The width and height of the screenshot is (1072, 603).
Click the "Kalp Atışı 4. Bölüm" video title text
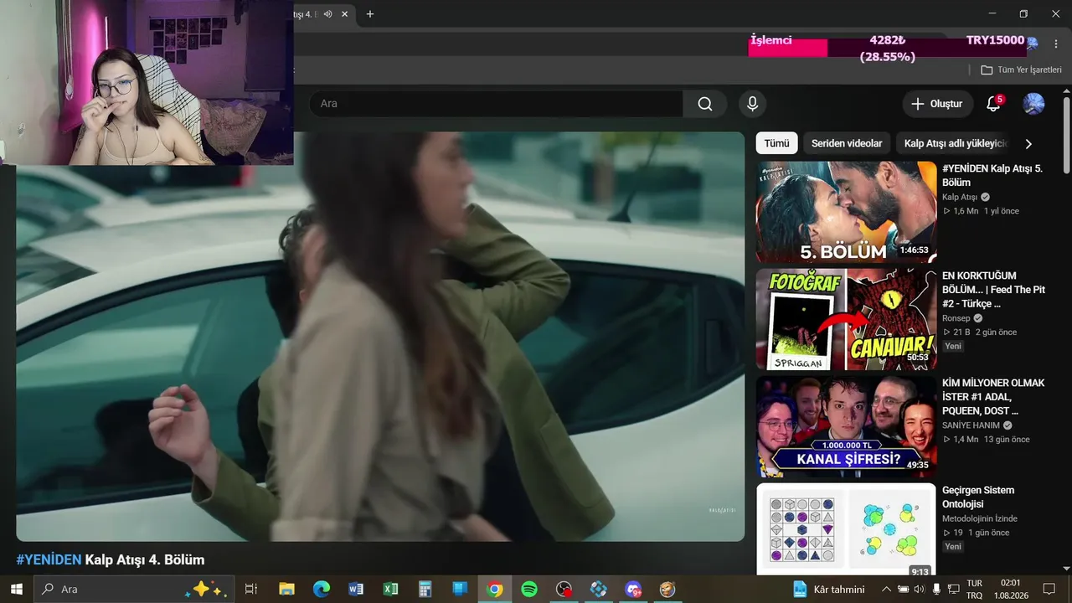145,559
